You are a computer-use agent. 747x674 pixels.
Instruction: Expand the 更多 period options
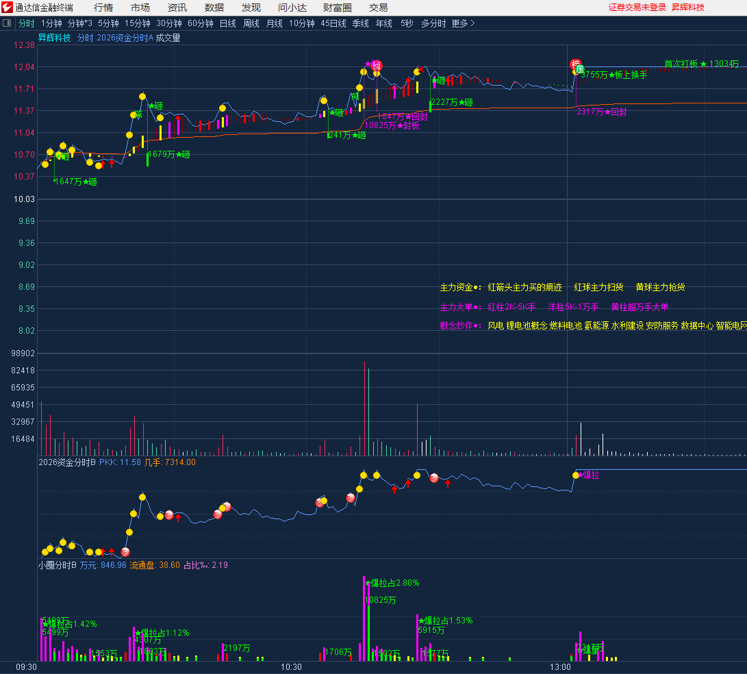coord(463,23)
